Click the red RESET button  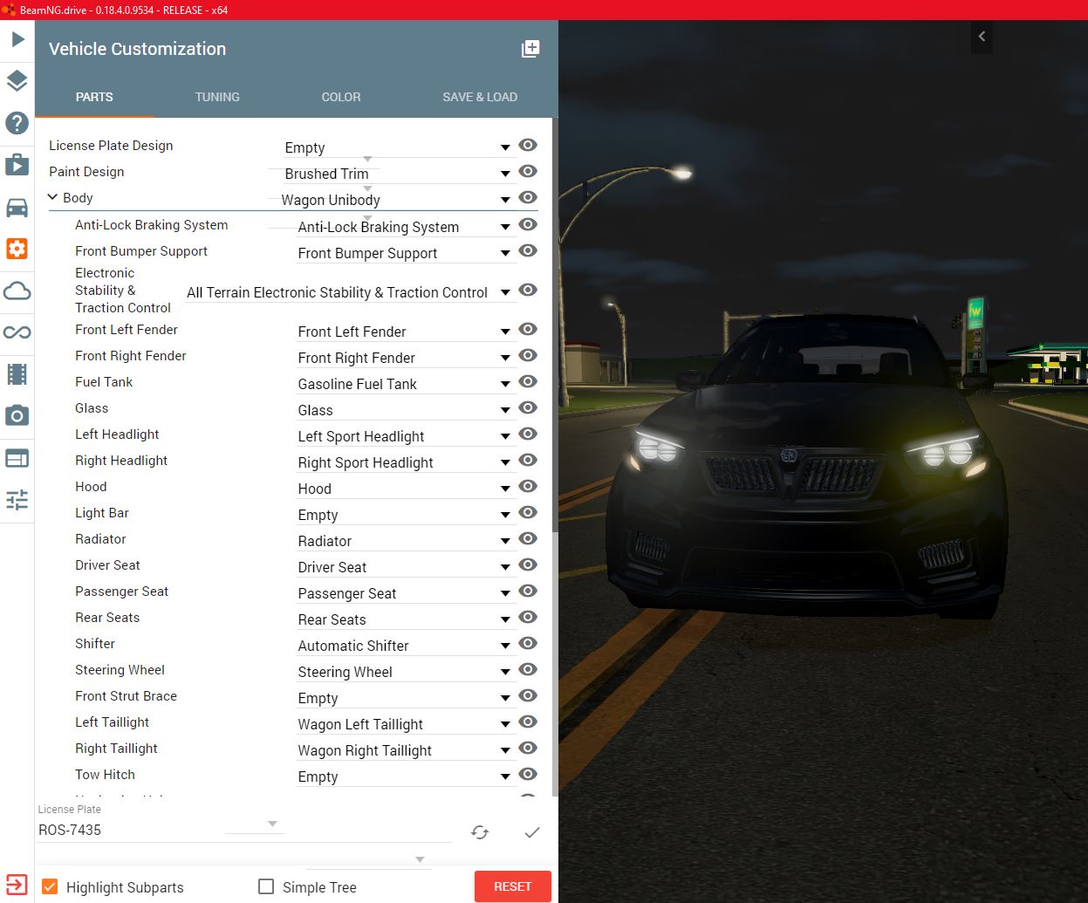[x=513, y=886]
